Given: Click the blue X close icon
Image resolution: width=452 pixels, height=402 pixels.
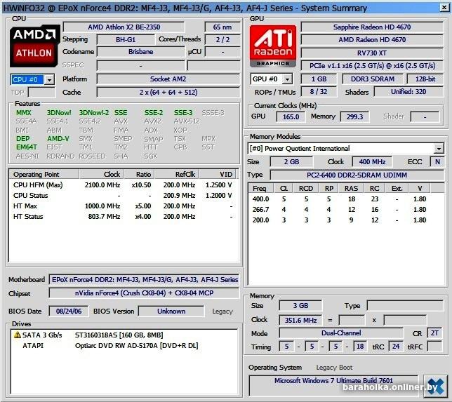Looking at the screenshot, I should coord(434,385).
